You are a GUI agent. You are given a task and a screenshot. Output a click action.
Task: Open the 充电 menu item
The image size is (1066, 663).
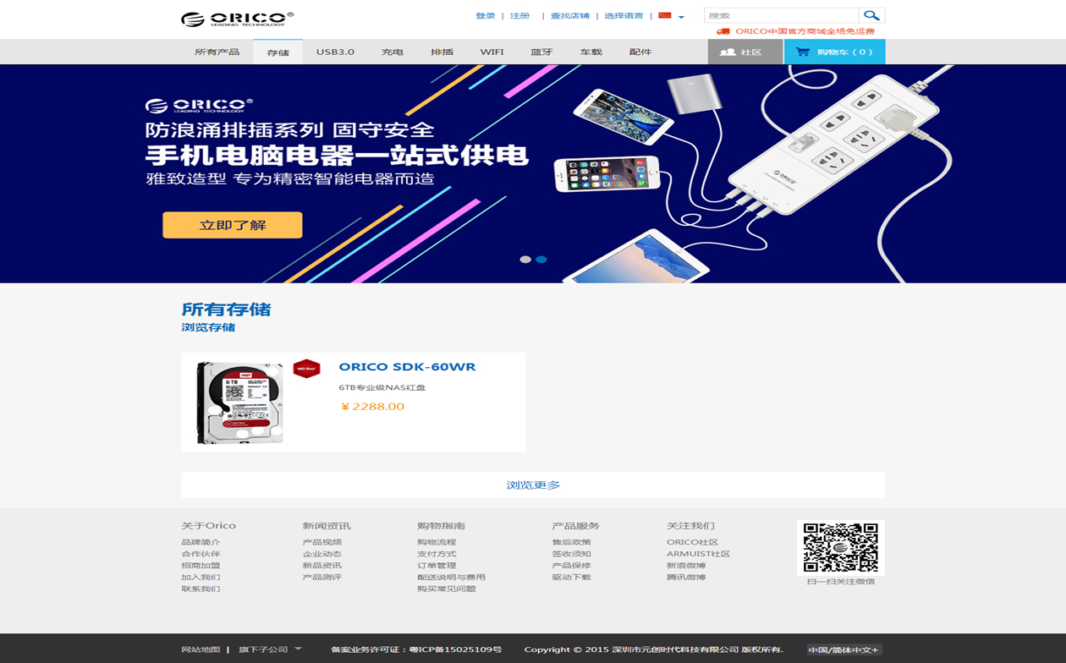pyautogui.click(x=393, y=52)
